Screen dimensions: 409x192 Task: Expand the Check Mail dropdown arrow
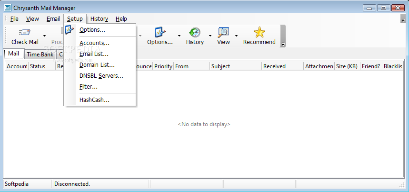coord(44,36)
